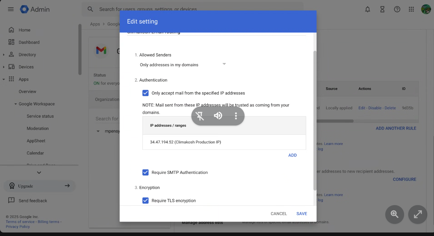Image resolution: width=434 pixels, height=236 pixels.
Task: Click the zoom magnifier button
Action: coord(395,214)
